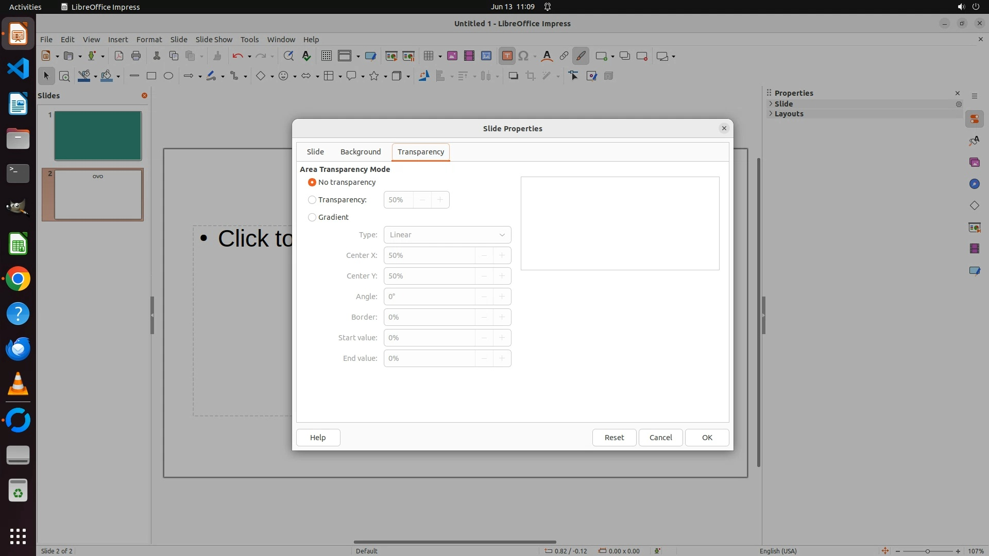Switch to the Background tab
The image size is (989, 556).
click(361, 152)
